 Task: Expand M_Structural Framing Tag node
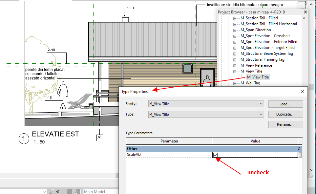coord(235,60)
